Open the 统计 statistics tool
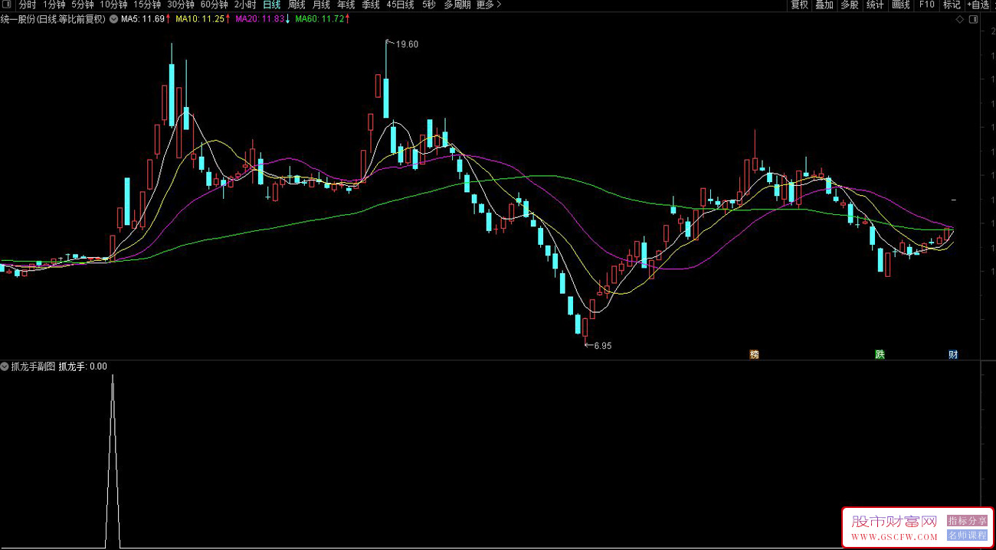This screenshot has height=550, width=996. point(875,5)
